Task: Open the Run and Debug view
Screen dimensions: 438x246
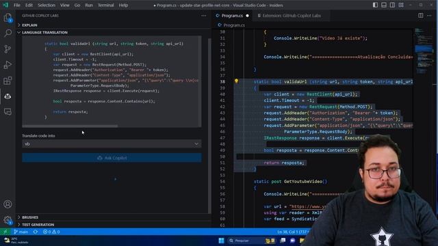Action: tap(8, 65)
